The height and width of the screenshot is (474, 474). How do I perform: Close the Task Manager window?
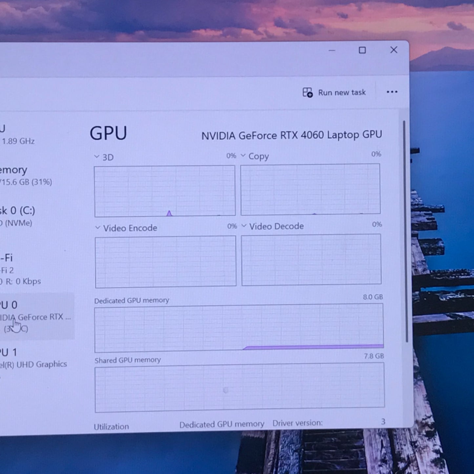click(394, 50)
